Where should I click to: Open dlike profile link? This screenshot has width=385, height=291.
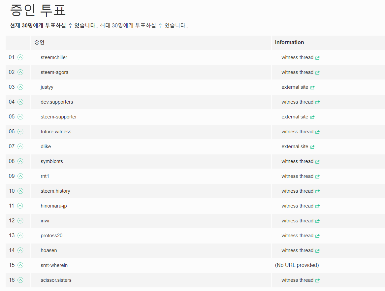[x=46, y=146]
